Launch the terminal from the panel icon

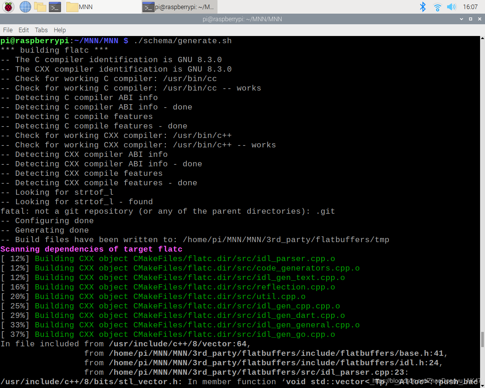[55, 7]
